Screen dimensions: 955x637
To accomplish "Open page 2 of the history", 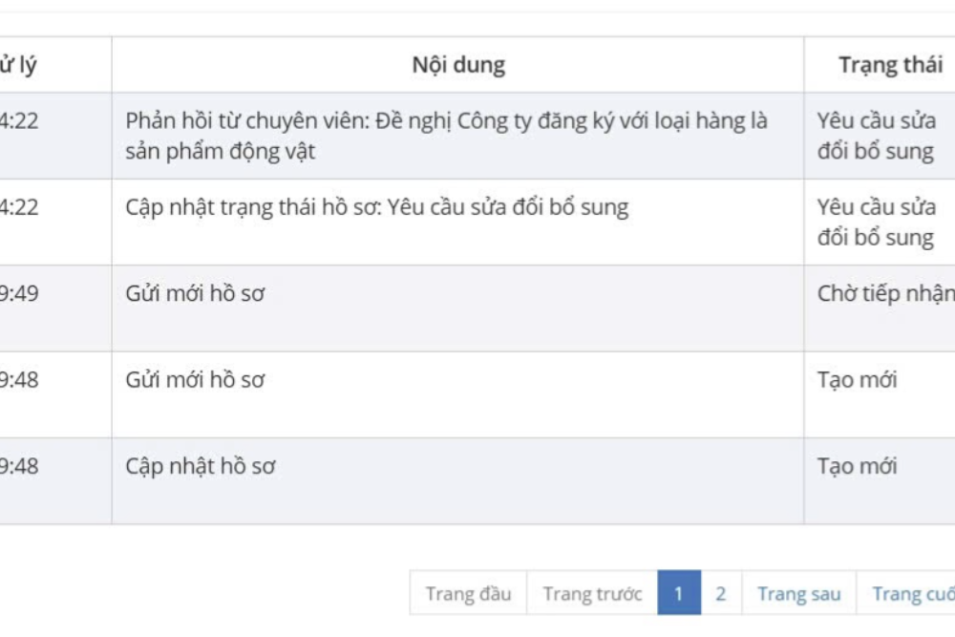I will [720, 593].
